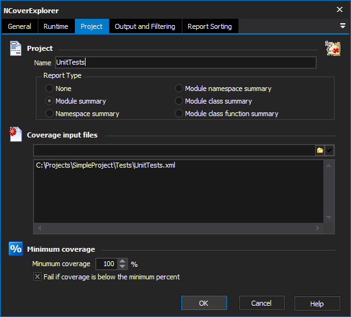This screenshot has height=317, width=351.
Task: Choose Module class summary option
Action: pos(213,101)
